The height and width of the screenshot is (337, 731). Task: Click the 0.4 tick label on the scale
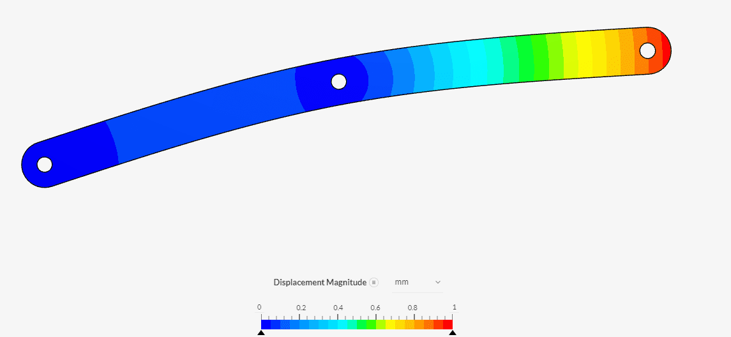[x=338, y=308]
